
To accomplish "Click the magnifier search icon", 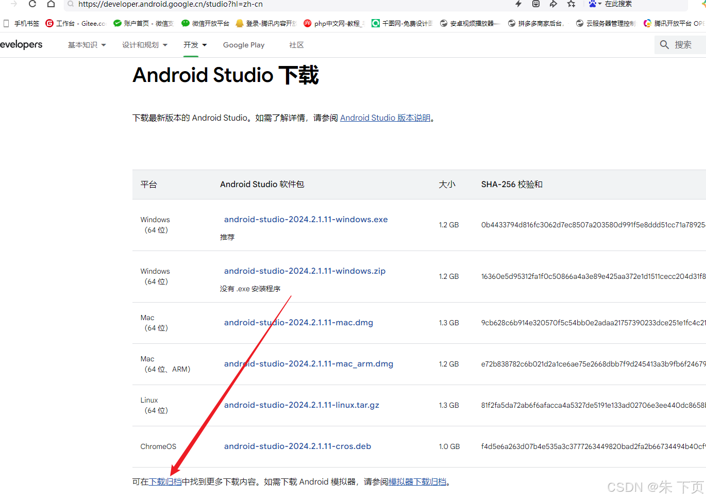I will [x=665, y=45].
